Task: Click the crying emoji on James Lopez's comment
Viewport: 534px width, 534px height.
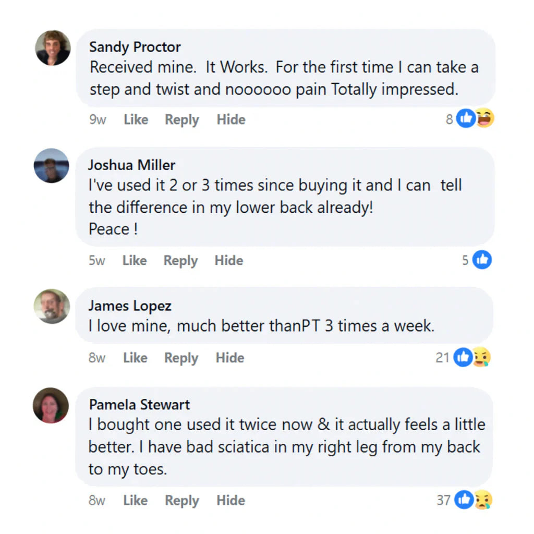Action: click(x=482, y=357)
